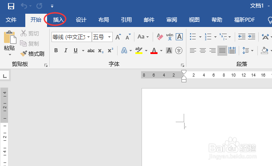Toggle superscript formatting
The height and width of the screenshot is (166, 272).
coord(110,50)
